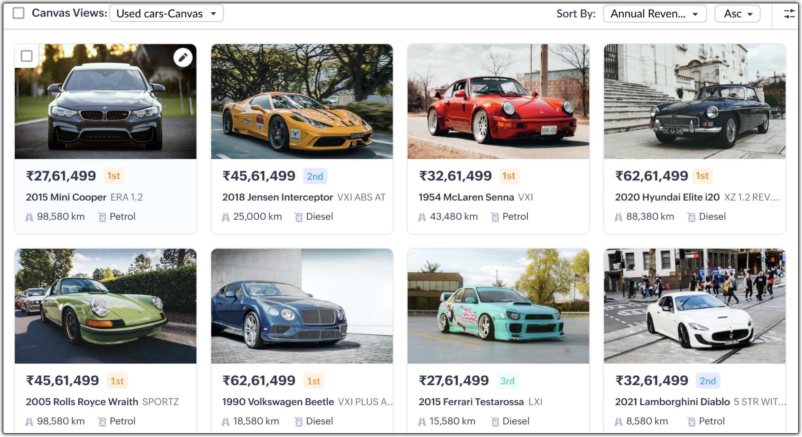Click the odometer icon beside 8,580 km
Screen dimensions: 802x437
619,422
